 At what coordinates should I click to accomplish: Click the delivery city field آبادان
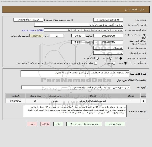pos(108,53)
